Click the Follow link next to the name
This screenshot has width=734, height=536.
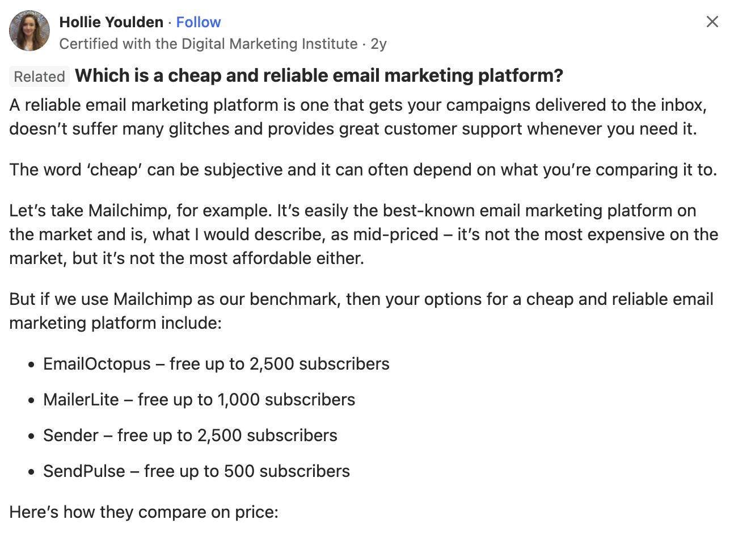198,22
